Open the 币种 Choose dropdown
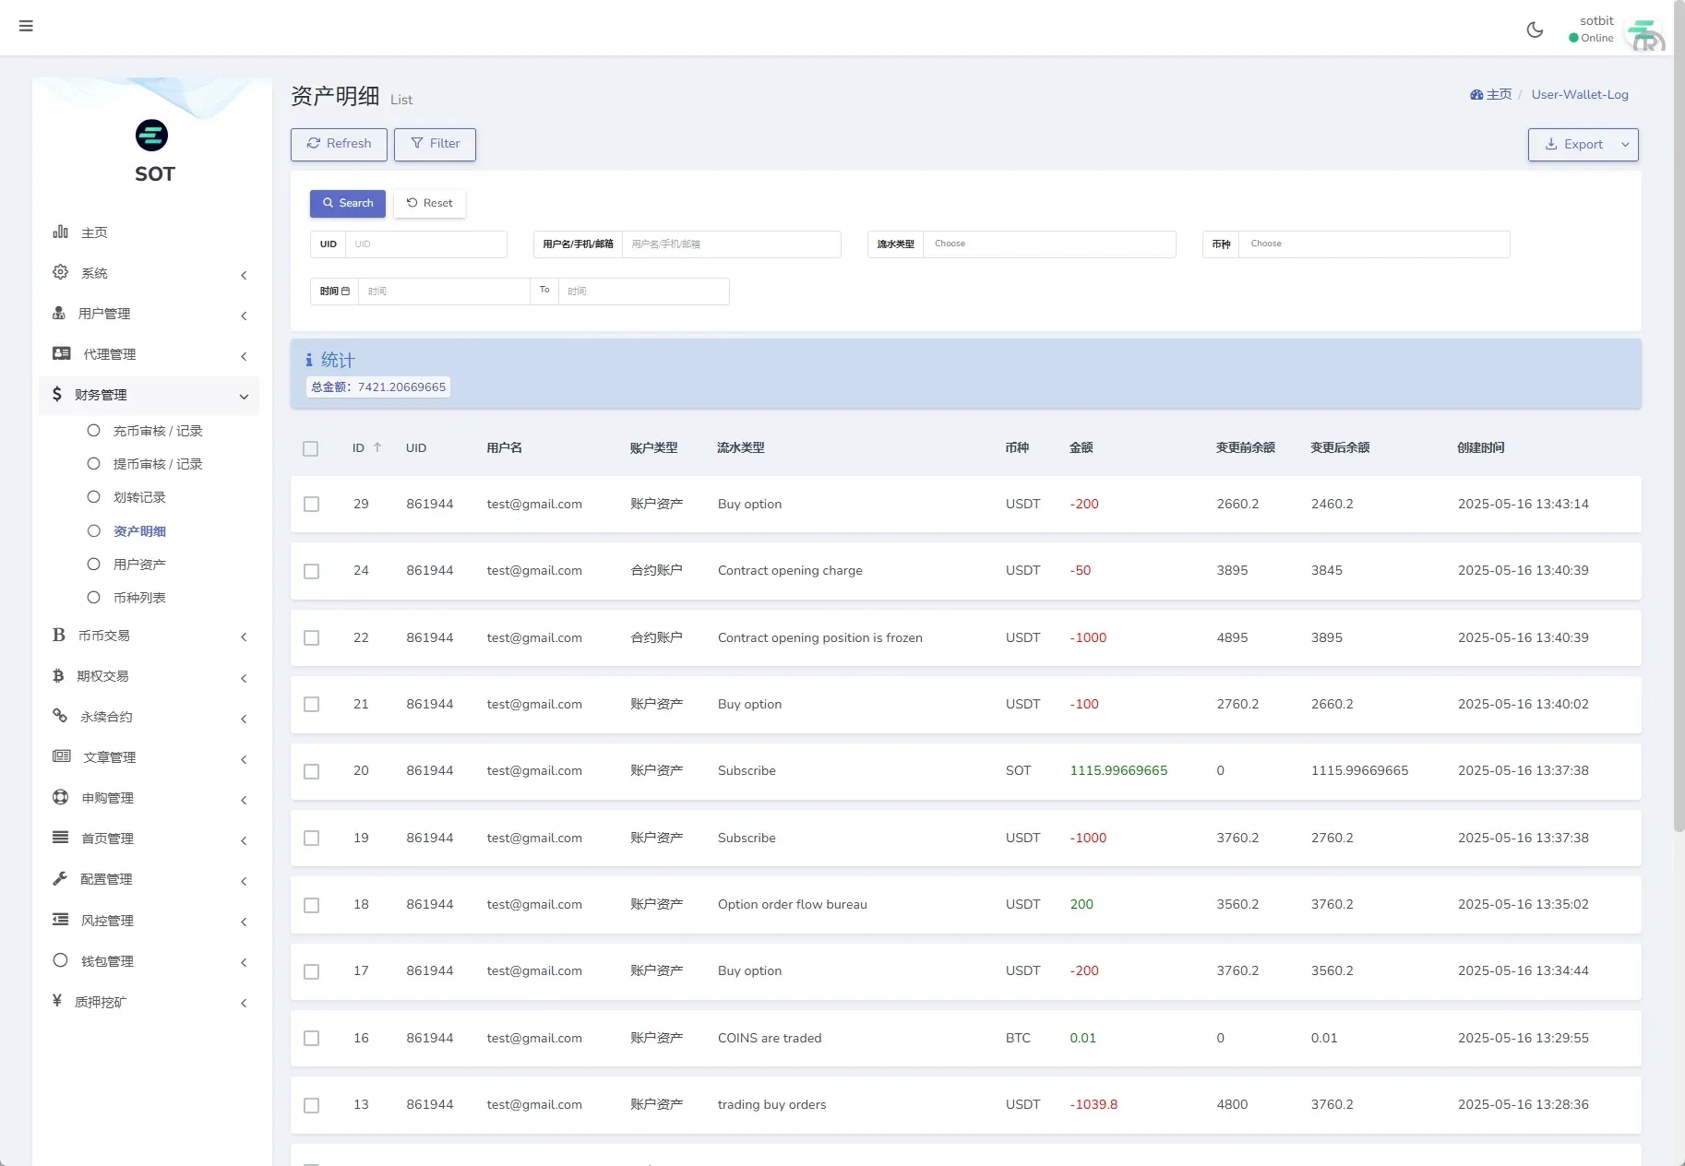The height and width of the screenshot is (1166, 1685). [x=1375, y=244]
